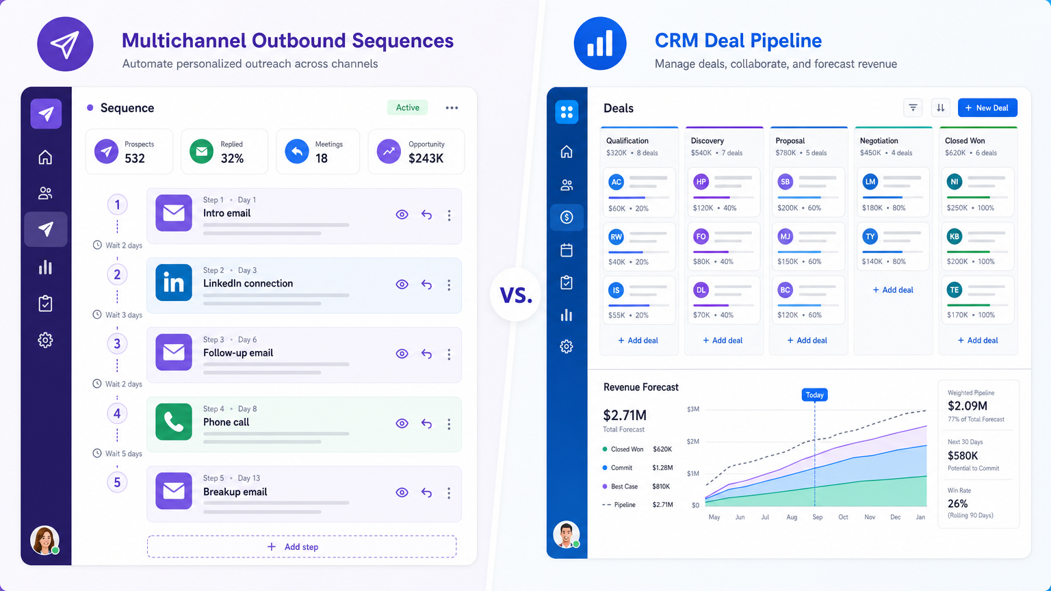Open the AC deal card worth $60K

pyautogui.click(x=639, y=192)
